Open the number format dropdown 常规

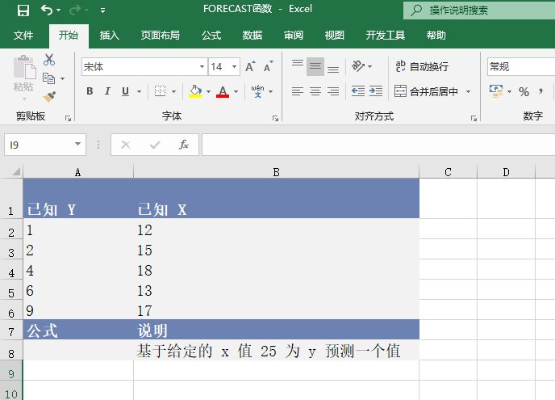click(520, 67)
